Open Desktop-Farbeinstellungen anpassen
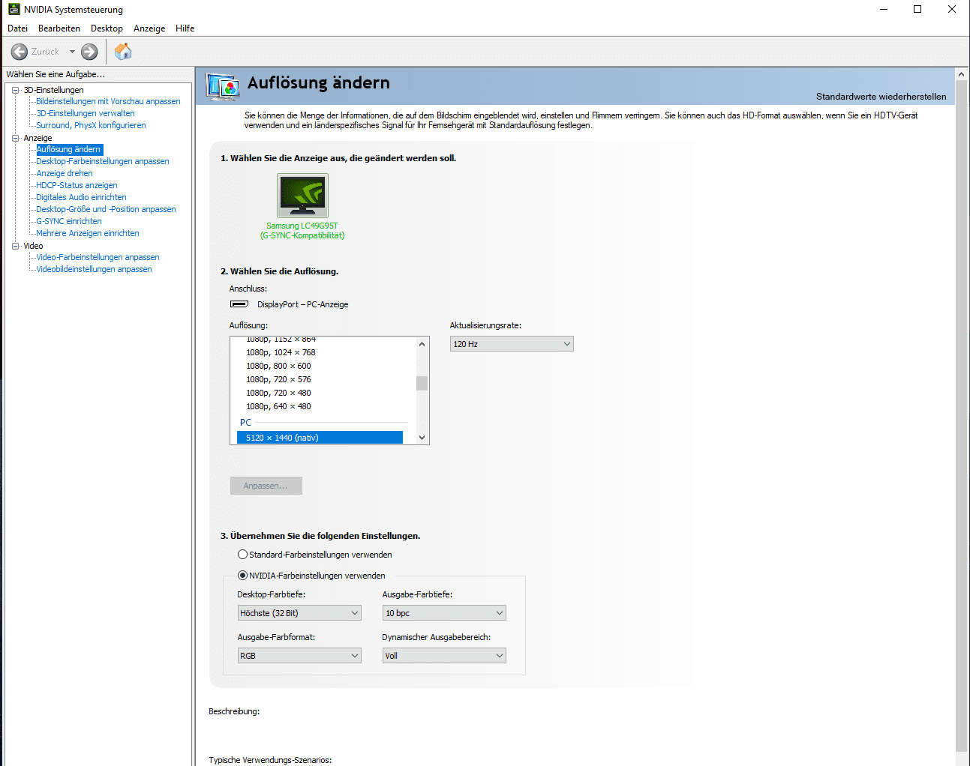Viewport: 970px width, 766px height. point(103,161)
